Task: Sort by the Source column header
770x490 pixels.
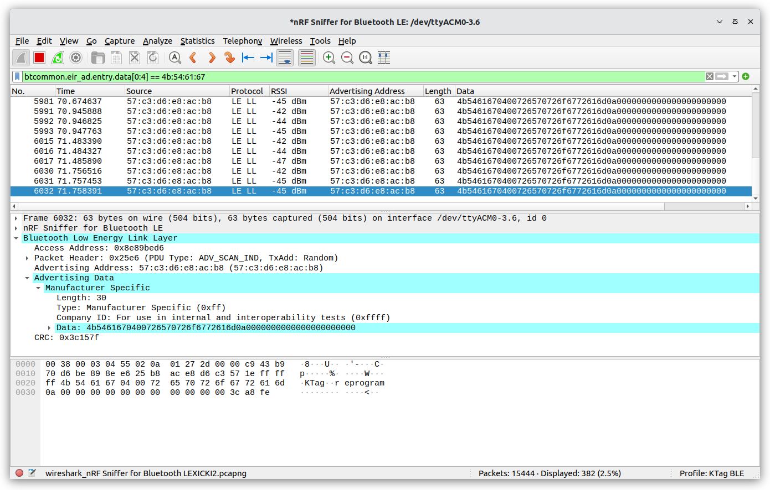Action: (177, 91)
